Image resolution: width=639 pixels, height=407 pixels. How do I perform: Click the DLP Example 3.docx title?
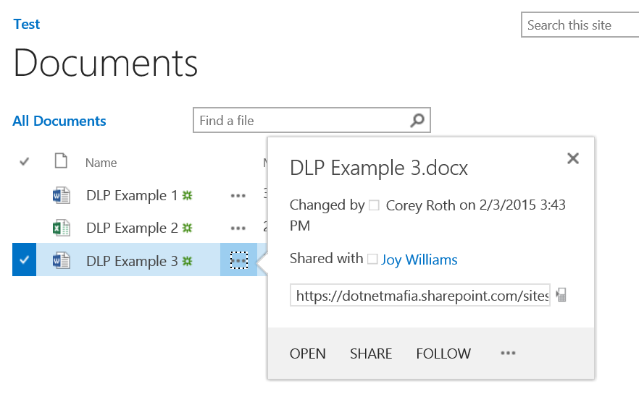(x=379, y=168)
